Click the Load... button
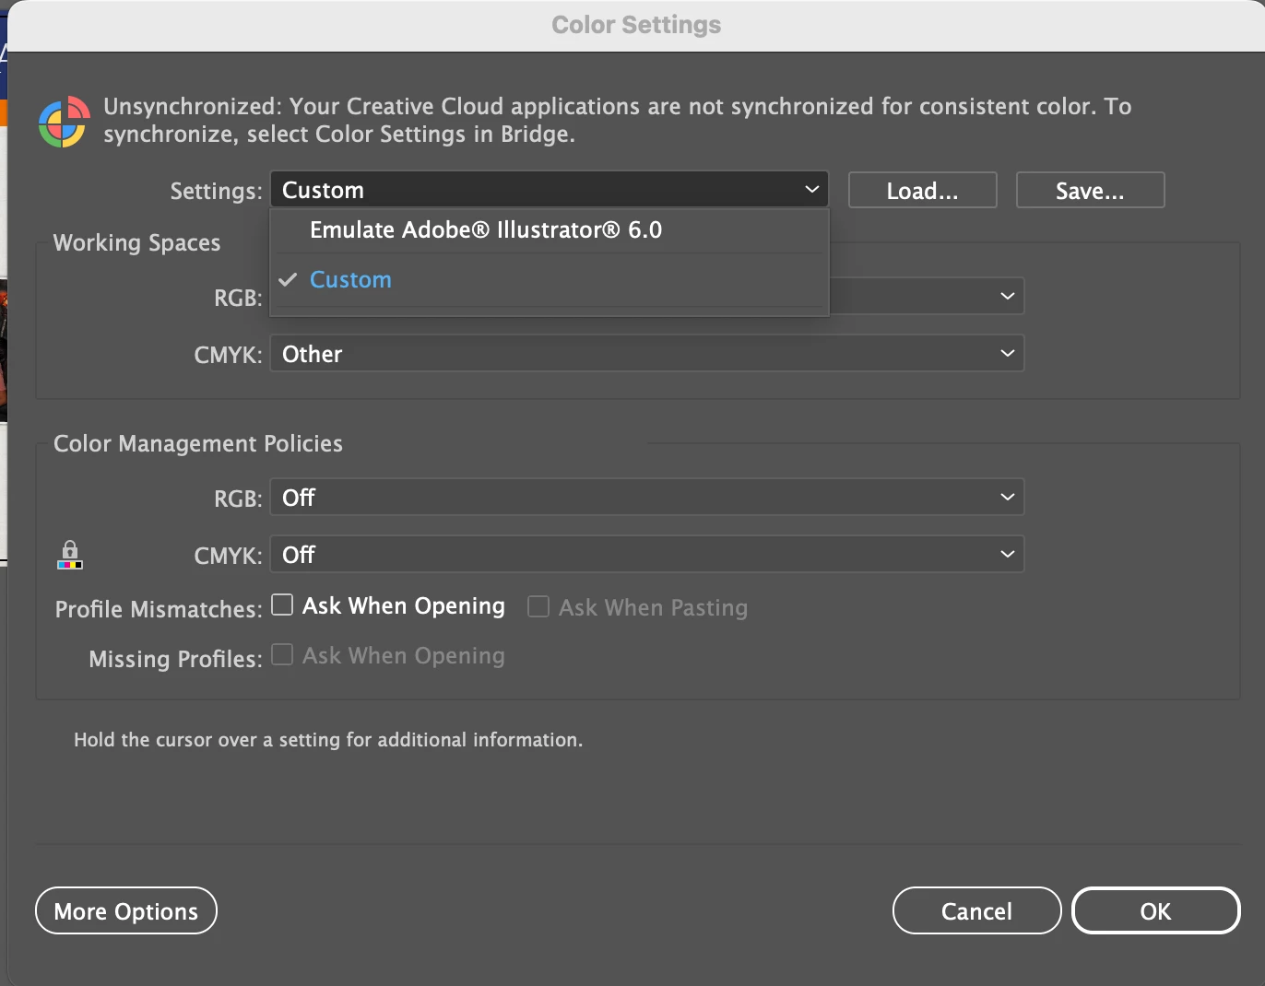This screenshot has height=986, width=1265. [923, 190]
